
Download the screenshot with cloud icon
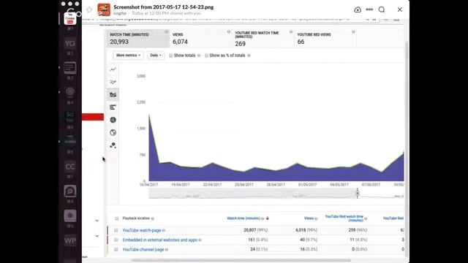coord(358,9)
